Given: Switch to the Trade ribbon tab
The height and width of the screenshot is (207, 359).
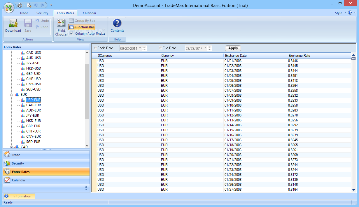Looking at the screenshot, I should 24,13.
